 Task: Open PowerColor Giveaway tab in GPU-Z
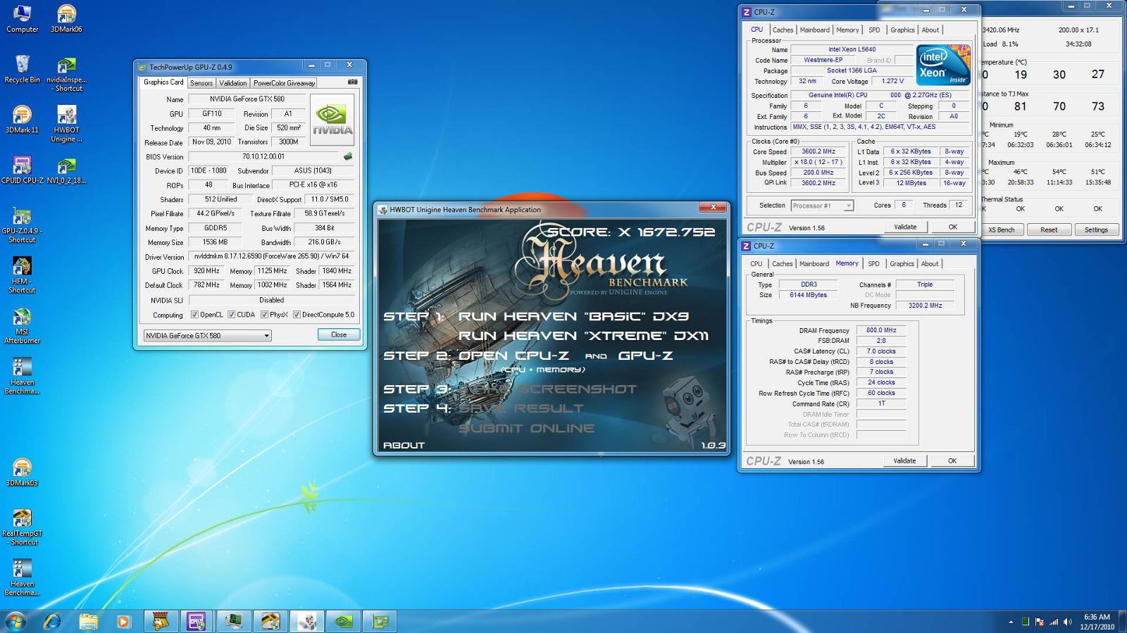[284, 83]
